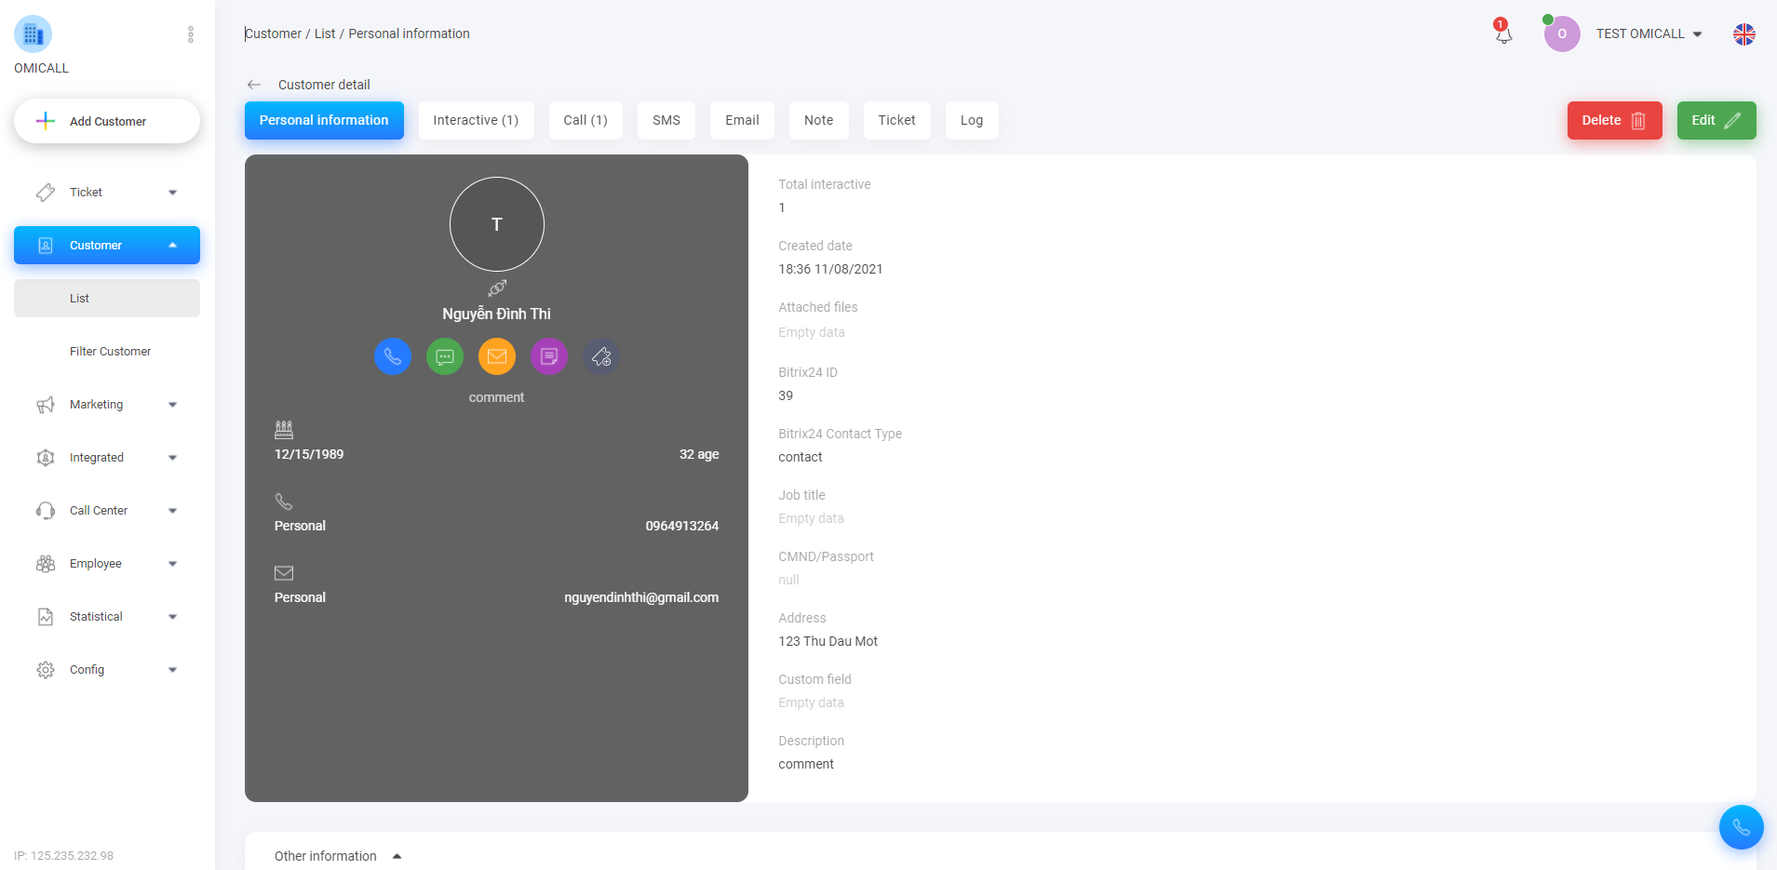The image size is (1777, 870).
Task: Click the green Edit button
Action: (1716, 121)
